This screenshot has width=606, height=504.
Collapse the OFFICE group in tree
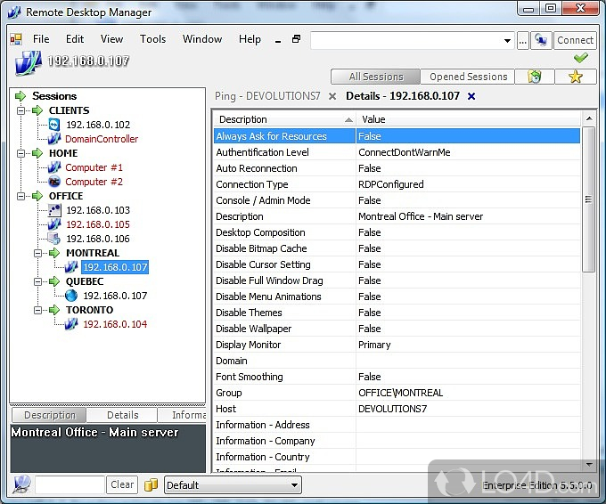point(21,196)
